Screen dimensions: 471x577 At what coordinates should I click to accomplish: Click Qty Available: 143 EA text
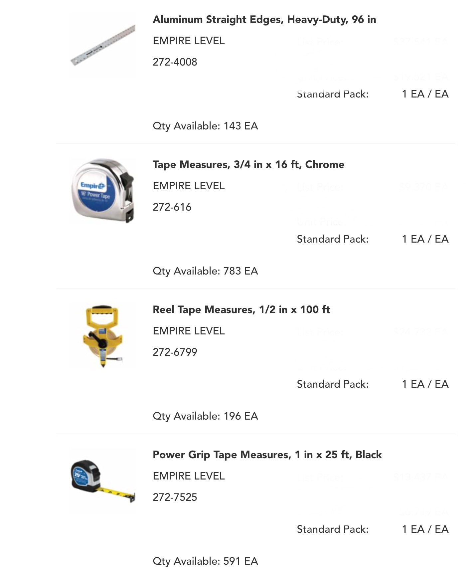click(205, 126)
